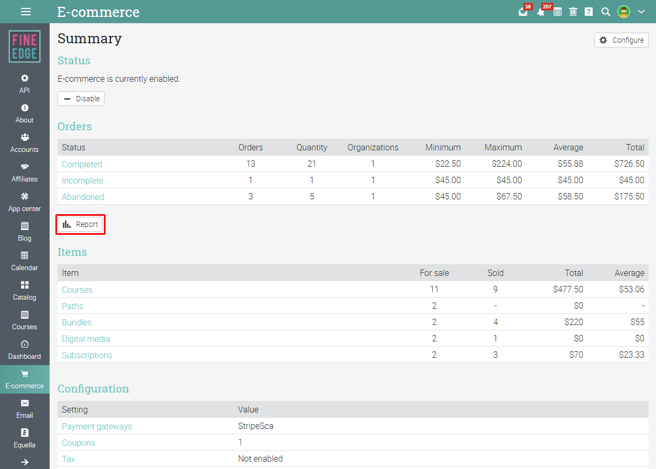Open the Tax setting link
This screenshot has width=656, height=469.
point(69,459)
